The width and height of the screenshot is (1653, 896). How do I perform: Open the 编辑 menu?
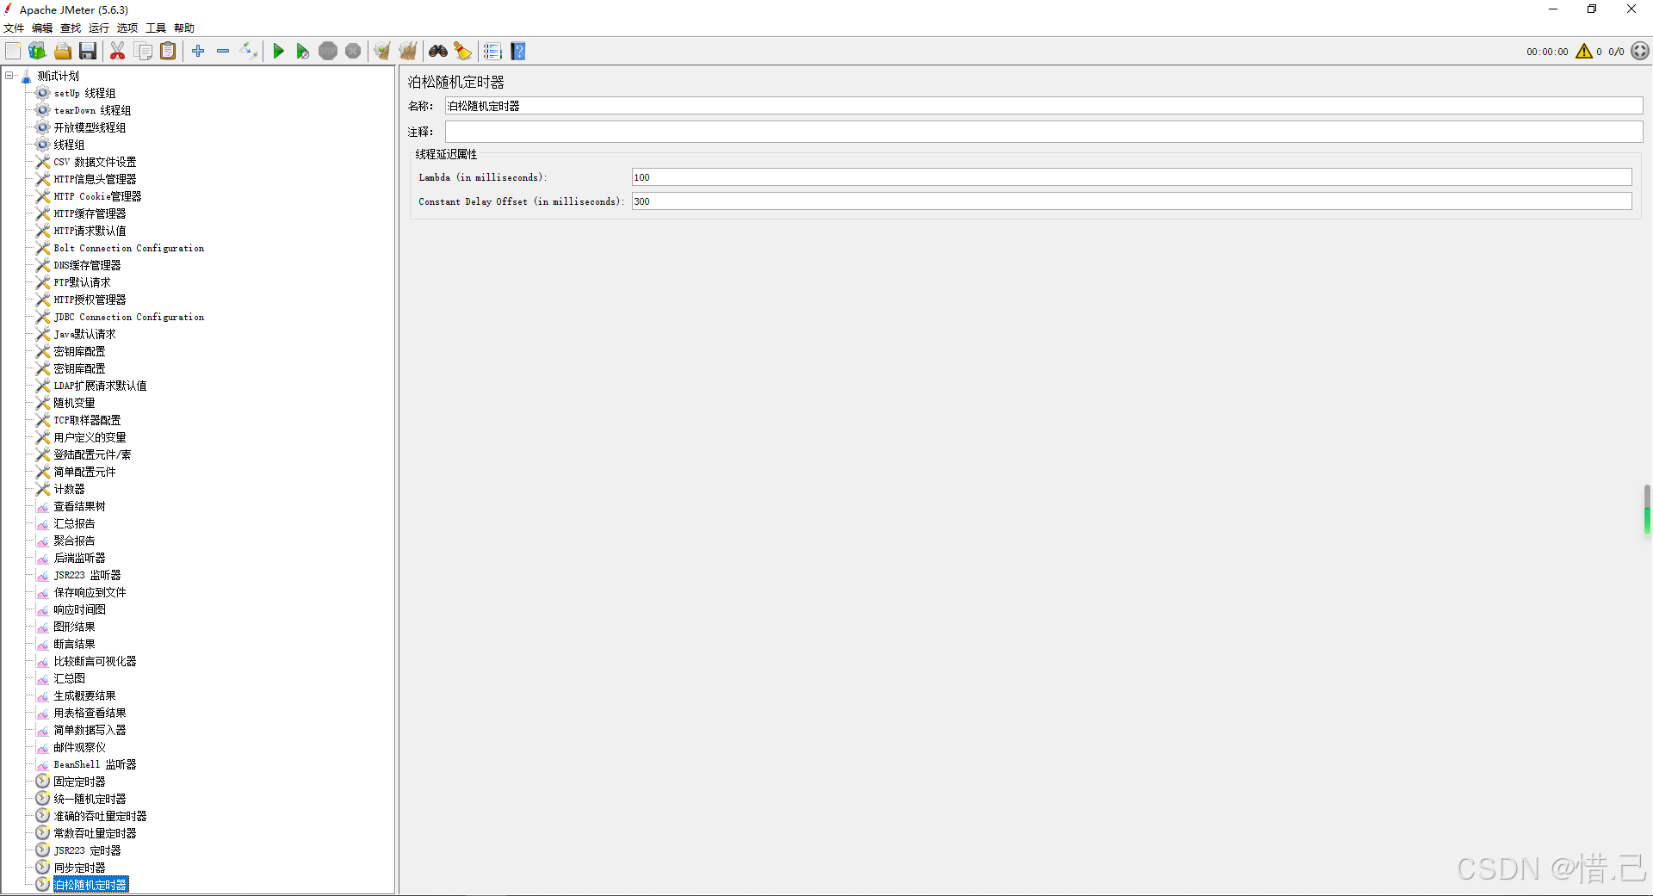42,28
